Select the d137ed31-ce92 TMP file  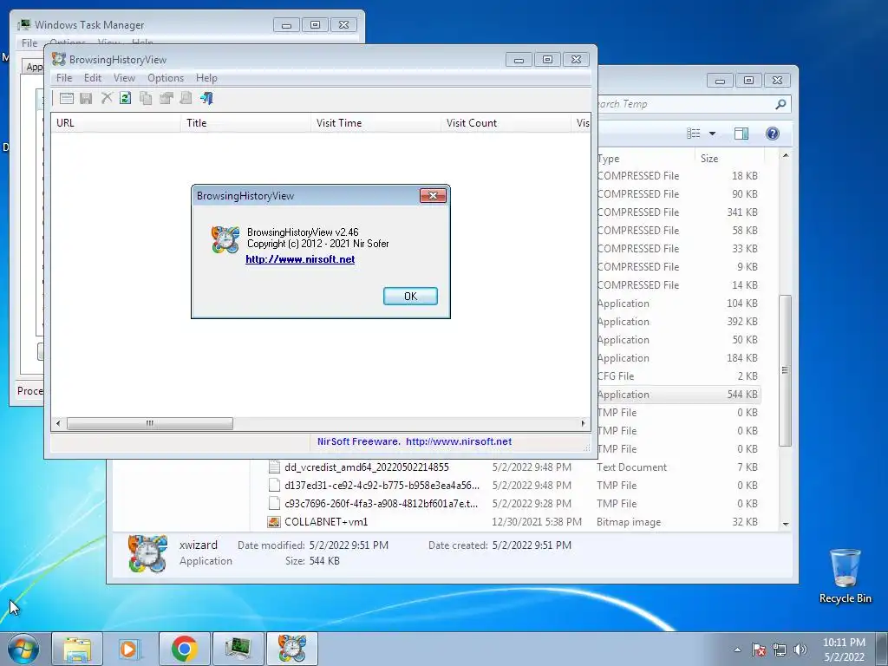click(x=513, y=486)
